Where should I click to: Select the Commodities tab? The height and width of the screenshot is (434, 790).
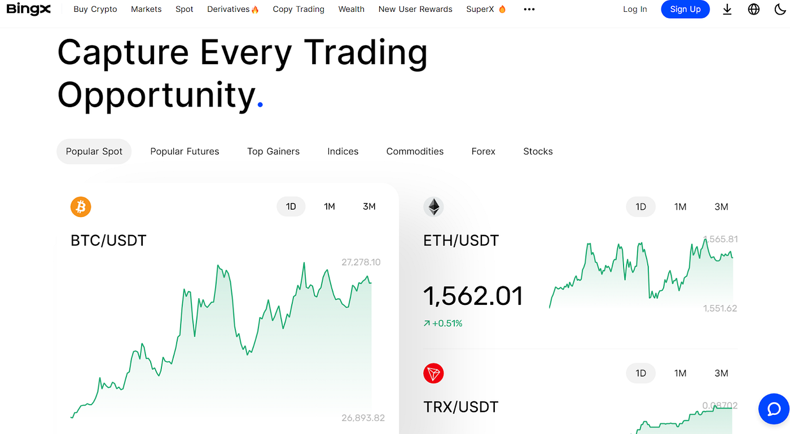(x=415, y=151)
